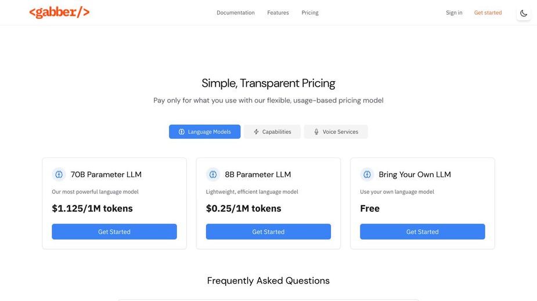Image resolution: width=537 pixels, height=301 pixels.
Task: Get Started with the 8B Parameter LLM
Action: point(268,232)
